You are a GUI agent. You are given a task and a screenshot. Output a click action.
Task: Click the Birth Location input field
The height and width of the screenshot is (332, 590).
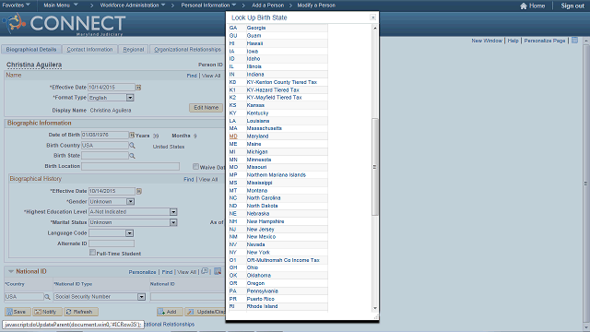click(x=130, y=166)
